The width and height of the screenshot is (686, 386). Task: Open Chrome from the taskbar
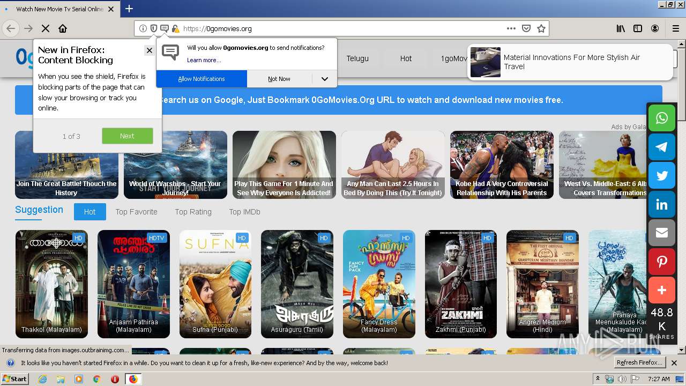(x=97, y=379)
